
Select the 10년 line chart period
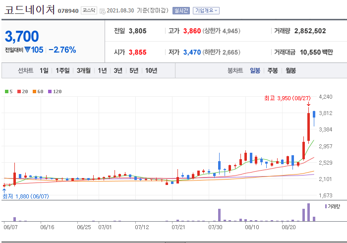tap(151, 70)
